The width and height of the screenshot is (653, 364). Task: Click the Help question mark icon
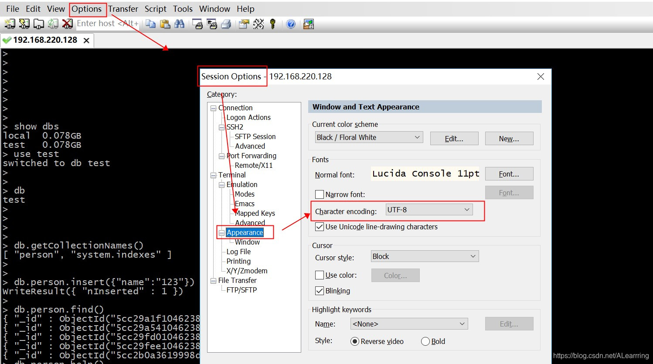tap(291, 24)
